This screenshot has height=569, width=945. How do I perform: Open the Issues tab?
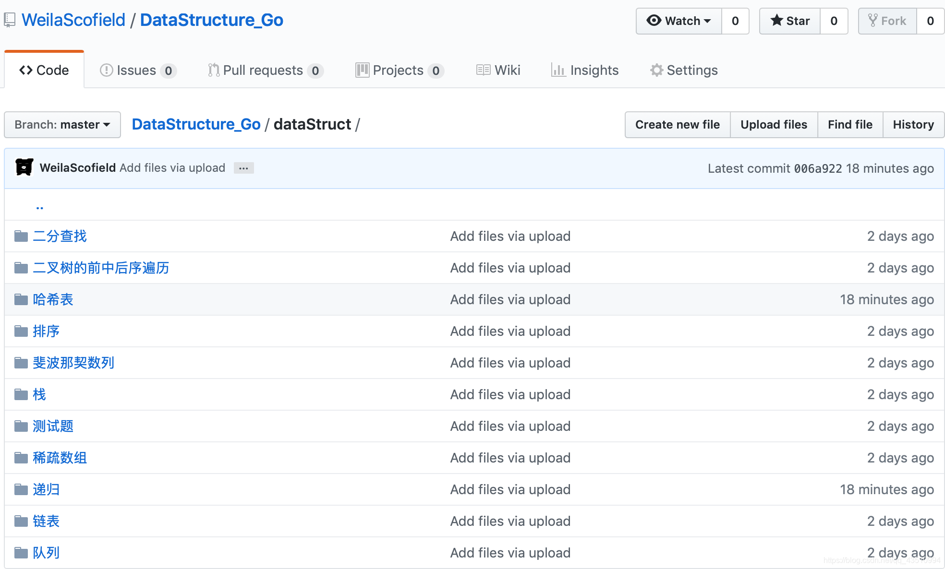pyautogui.click(x=138, y=70)
